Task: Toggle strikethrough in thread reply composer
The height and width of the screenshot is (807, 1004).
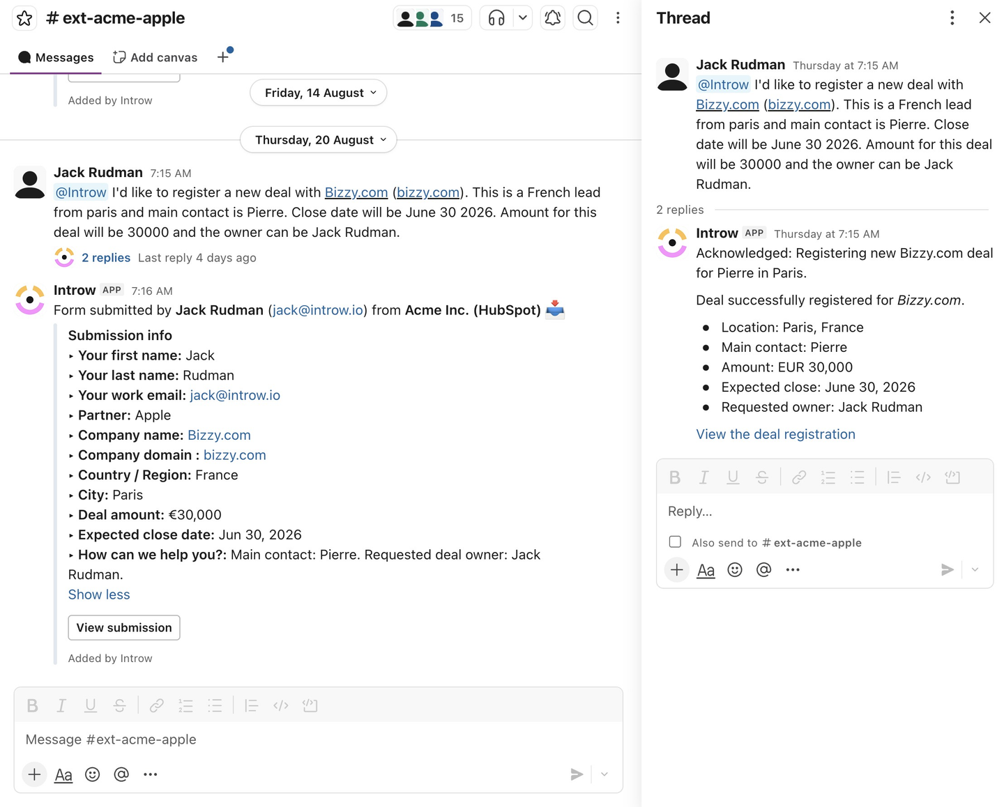Action: [x=762, y=477]
